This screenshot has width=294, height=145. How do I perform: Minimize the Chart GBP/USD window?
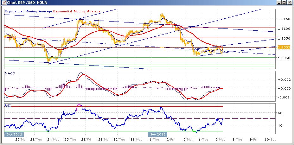point(279,3)
